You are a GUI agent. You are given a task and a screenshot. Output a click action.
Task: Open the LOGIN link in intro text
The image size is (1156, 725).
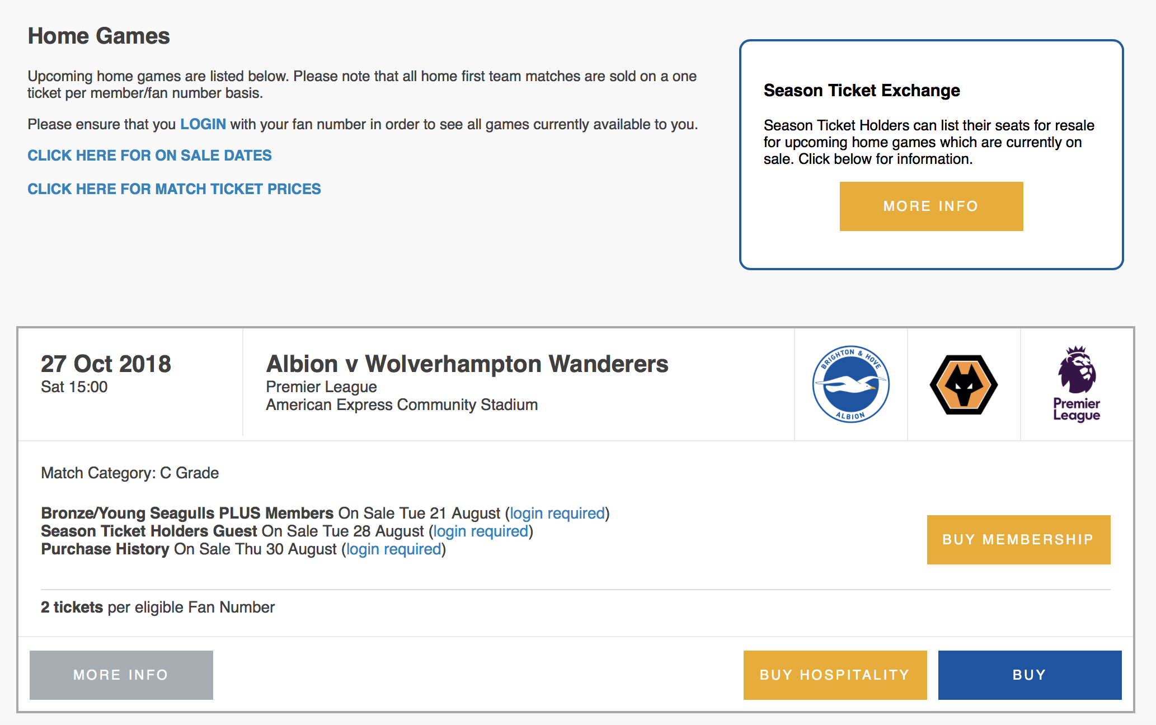point(203,124)
